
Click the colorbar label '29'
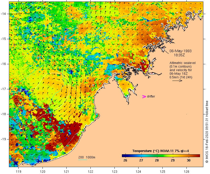[173, 160]
